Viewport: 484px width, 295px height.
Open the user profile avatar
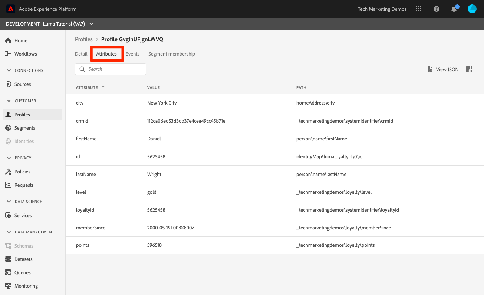point(472,9)
